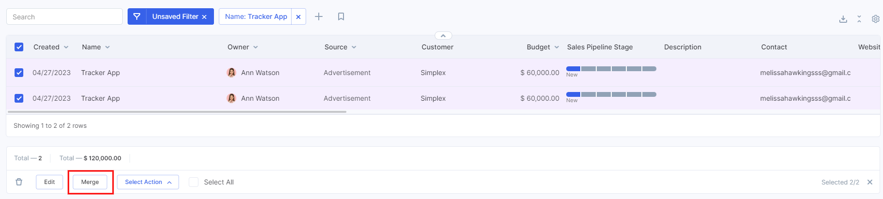The height and width of the screenshot is (199, 883).
Task: Click the collapse rows icon near gear
Action: click(x=859, y=19)
